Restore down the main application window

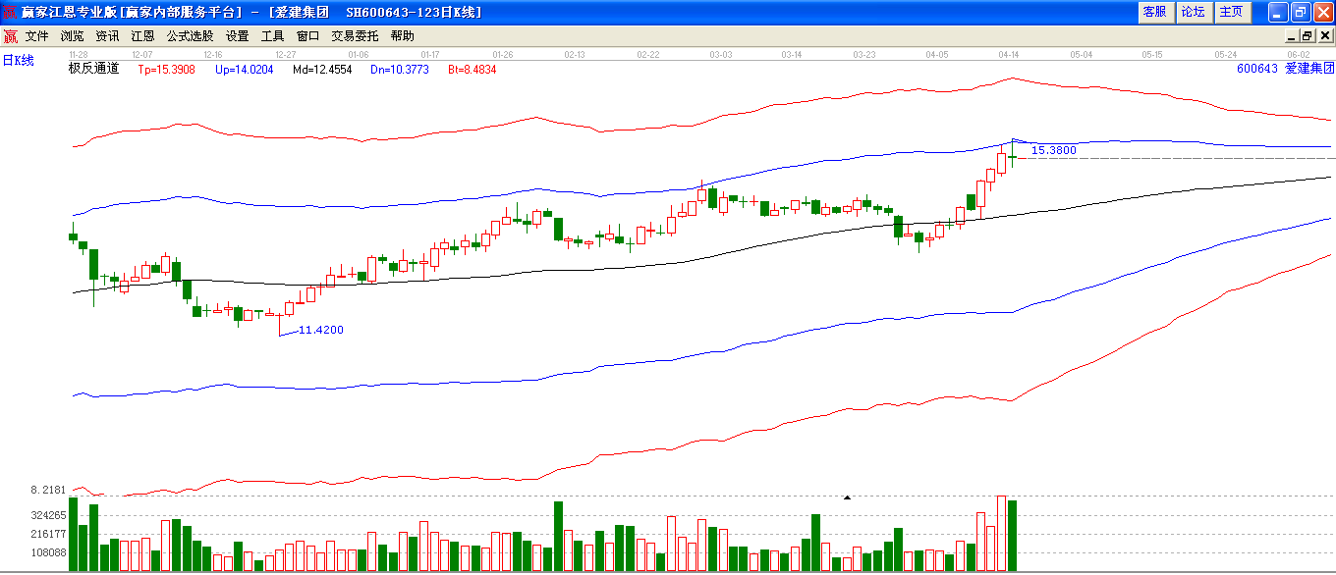pos(1300,12)
